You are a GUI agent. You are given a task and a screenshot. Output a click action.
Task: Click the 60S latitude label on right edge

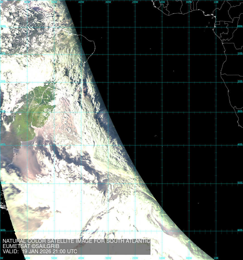[240, 230]
